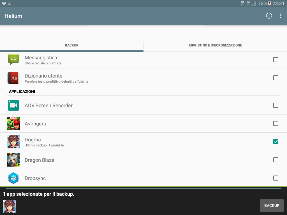The image size is (287, 215).
Task: Select the Messaggistica label text
Action: pos(41,58)
